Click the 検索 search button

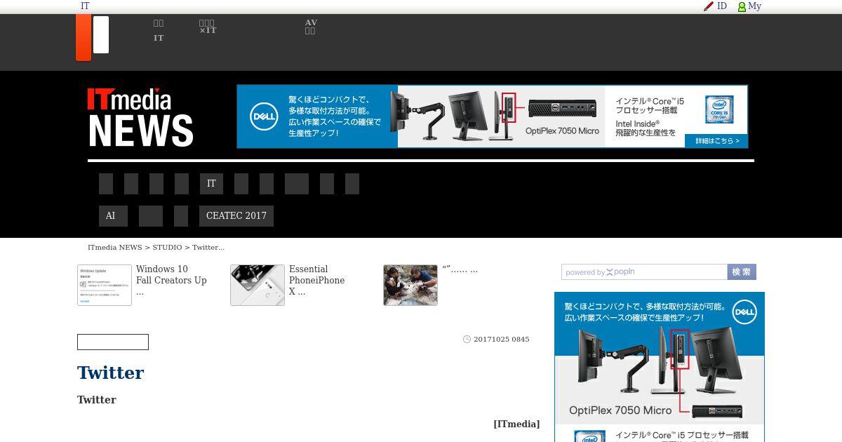coord(742,272)
